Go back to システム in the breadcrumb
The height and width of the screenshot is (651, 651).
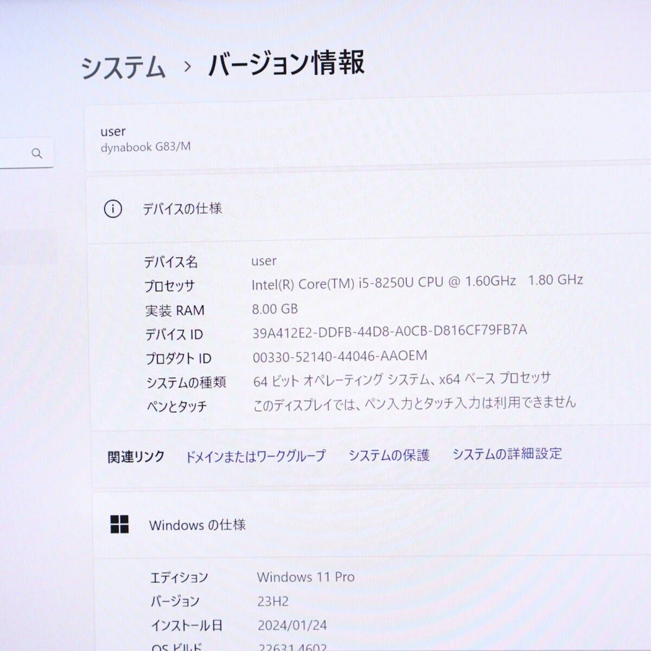click(x=123, y=68)
